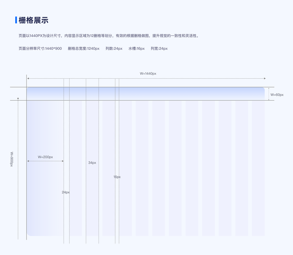Click the blue gradient header bar
The image size is (293, 255).
pos(146,94)
